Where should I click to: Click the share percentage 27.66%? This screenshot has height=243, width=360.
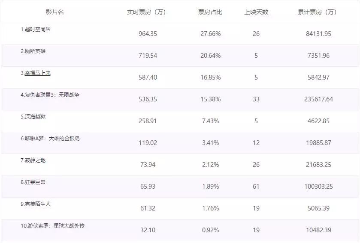pyautogui.click(x=211, y=34)
